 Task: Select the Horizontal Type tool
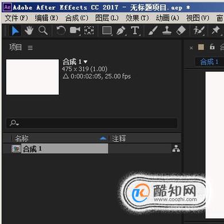pos(136,30)
